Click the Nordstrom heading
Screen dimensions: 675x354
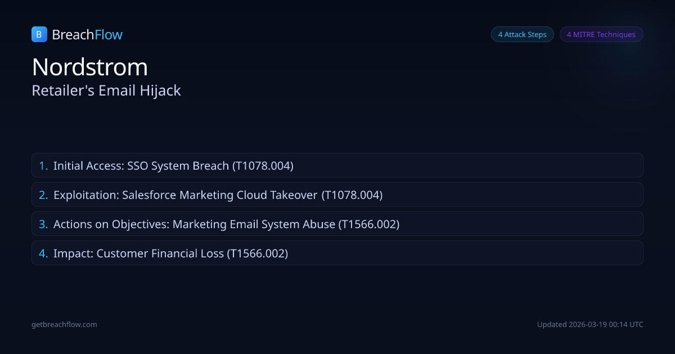pyautogui.click(x=90, y=67)
